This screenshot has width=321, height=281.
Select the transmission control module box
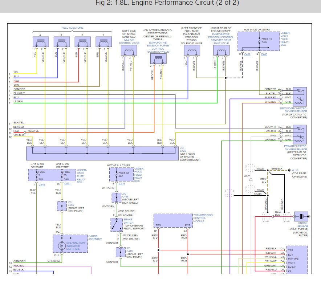(x=173, y=221)
